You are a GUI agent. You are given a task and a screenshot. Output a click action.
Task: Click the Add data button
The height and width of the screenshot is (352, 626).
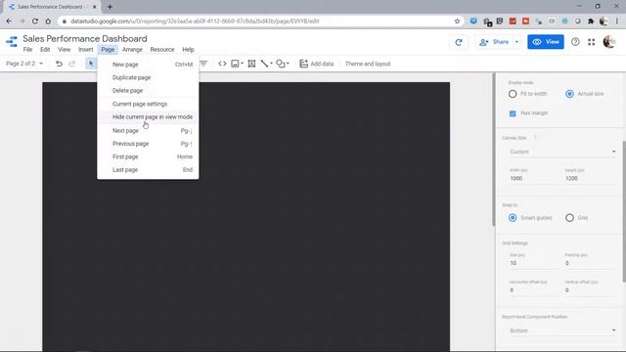coord(316,64)
